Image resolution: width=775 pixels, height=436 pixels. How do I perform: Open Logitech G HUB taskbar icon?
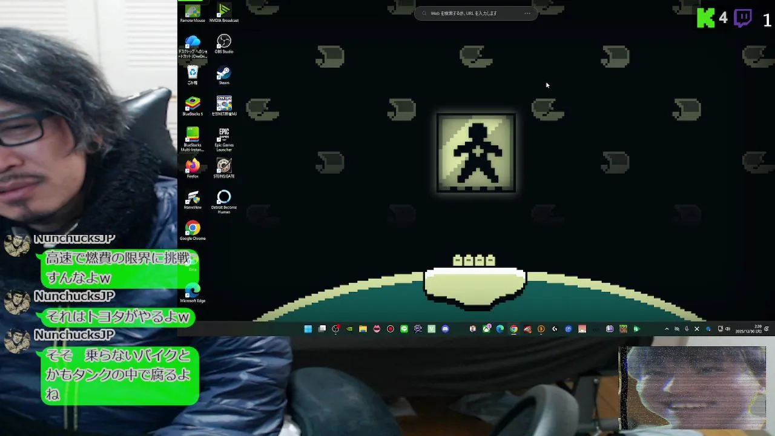[555, 329]
